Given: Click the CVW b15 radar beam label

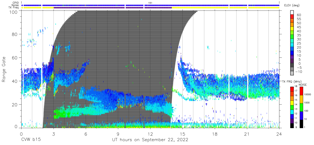Looking at the screenshot, I should 31,140.
